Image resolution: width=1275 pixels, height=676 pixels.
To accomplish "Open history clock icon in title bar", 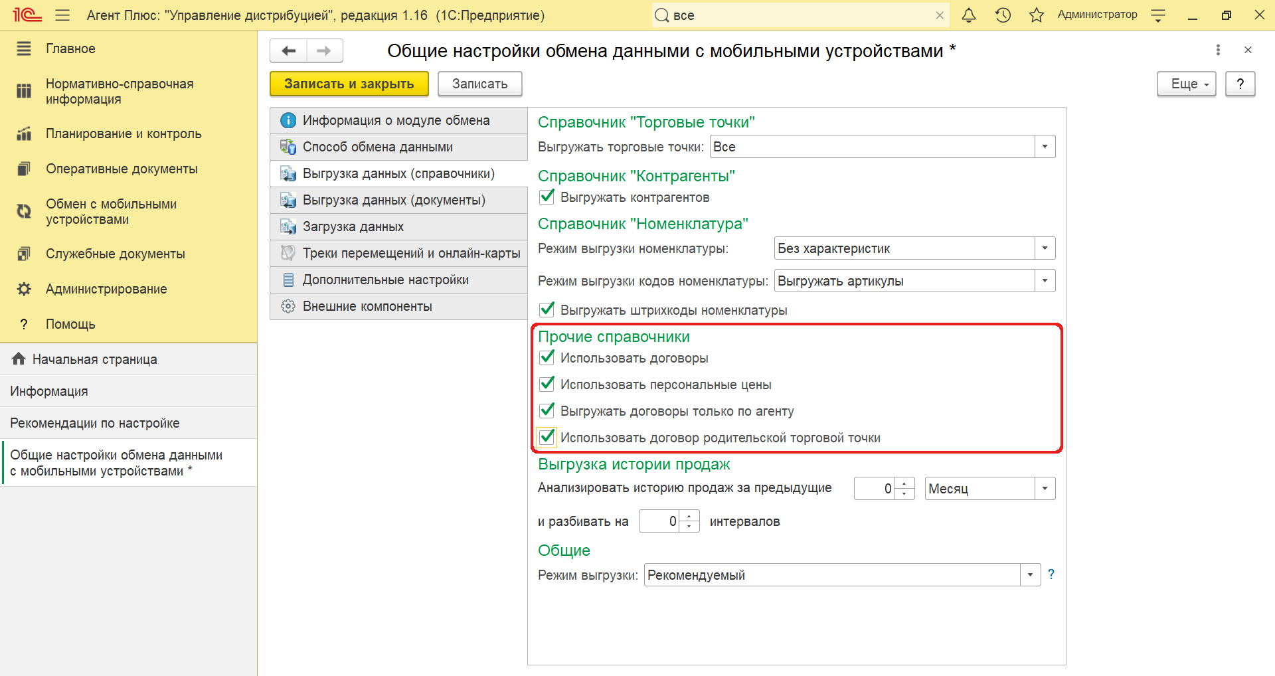I will (1003, 15).
